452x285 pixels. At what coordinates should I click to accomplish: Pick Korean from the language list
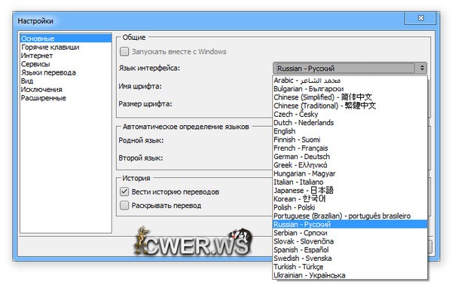350,199
